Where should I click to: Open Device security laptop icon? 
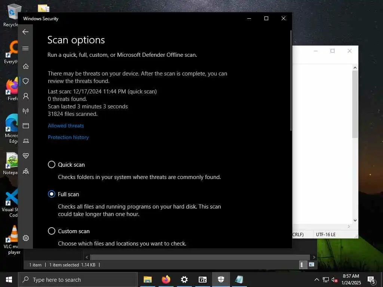[26, 141]
